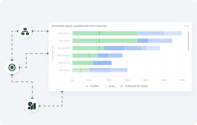The image size is (197, 125).
Task: Click the blue Forecast legend swatch
Action: click(122, 86)
